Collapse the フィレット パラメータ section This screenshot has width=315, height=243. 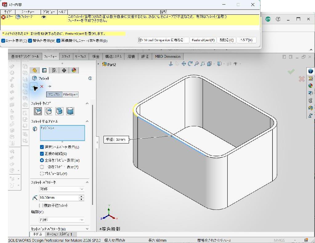click(87, 182)
